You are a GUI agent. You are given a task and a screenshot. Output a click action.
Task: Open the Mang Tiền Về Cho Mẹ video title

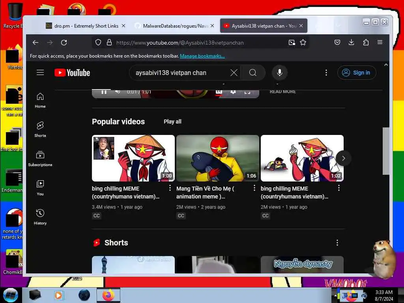[205, 193]
